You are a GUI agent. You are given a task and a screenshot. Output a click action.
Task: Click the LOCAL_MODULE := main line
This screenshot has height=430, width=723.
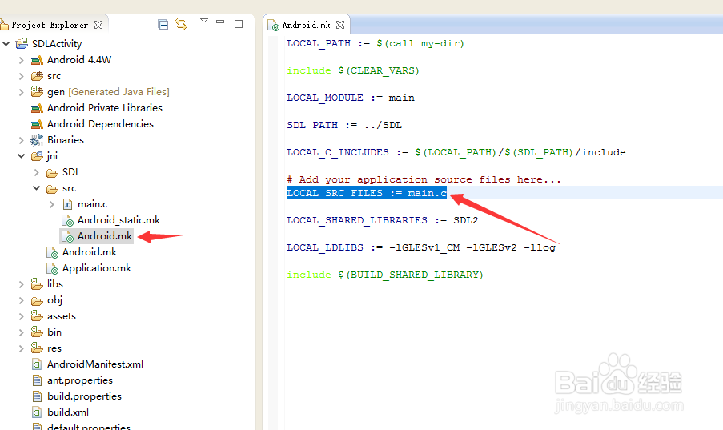point(351,98)
